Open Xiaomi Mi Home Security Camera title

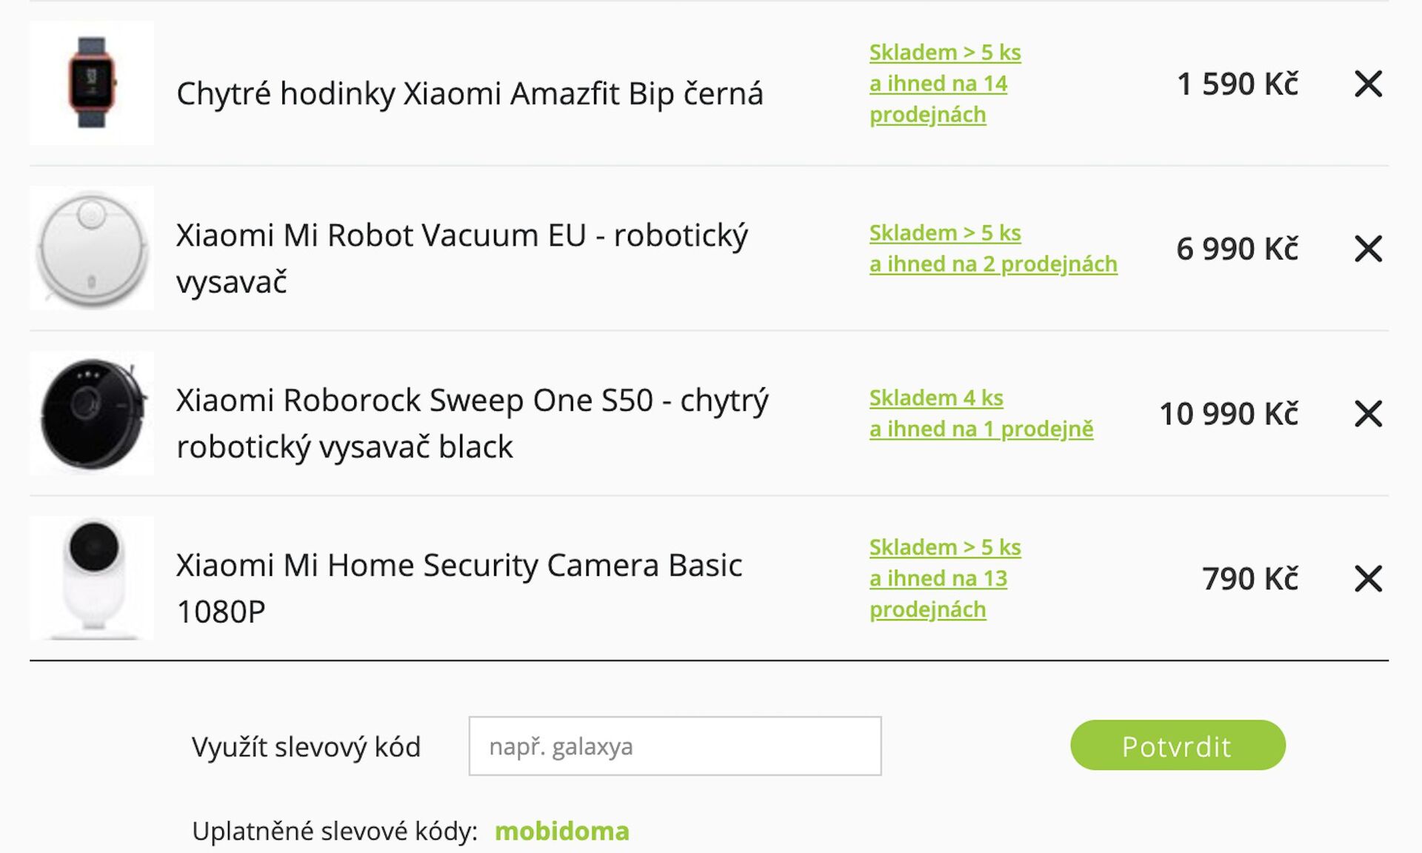459,566
